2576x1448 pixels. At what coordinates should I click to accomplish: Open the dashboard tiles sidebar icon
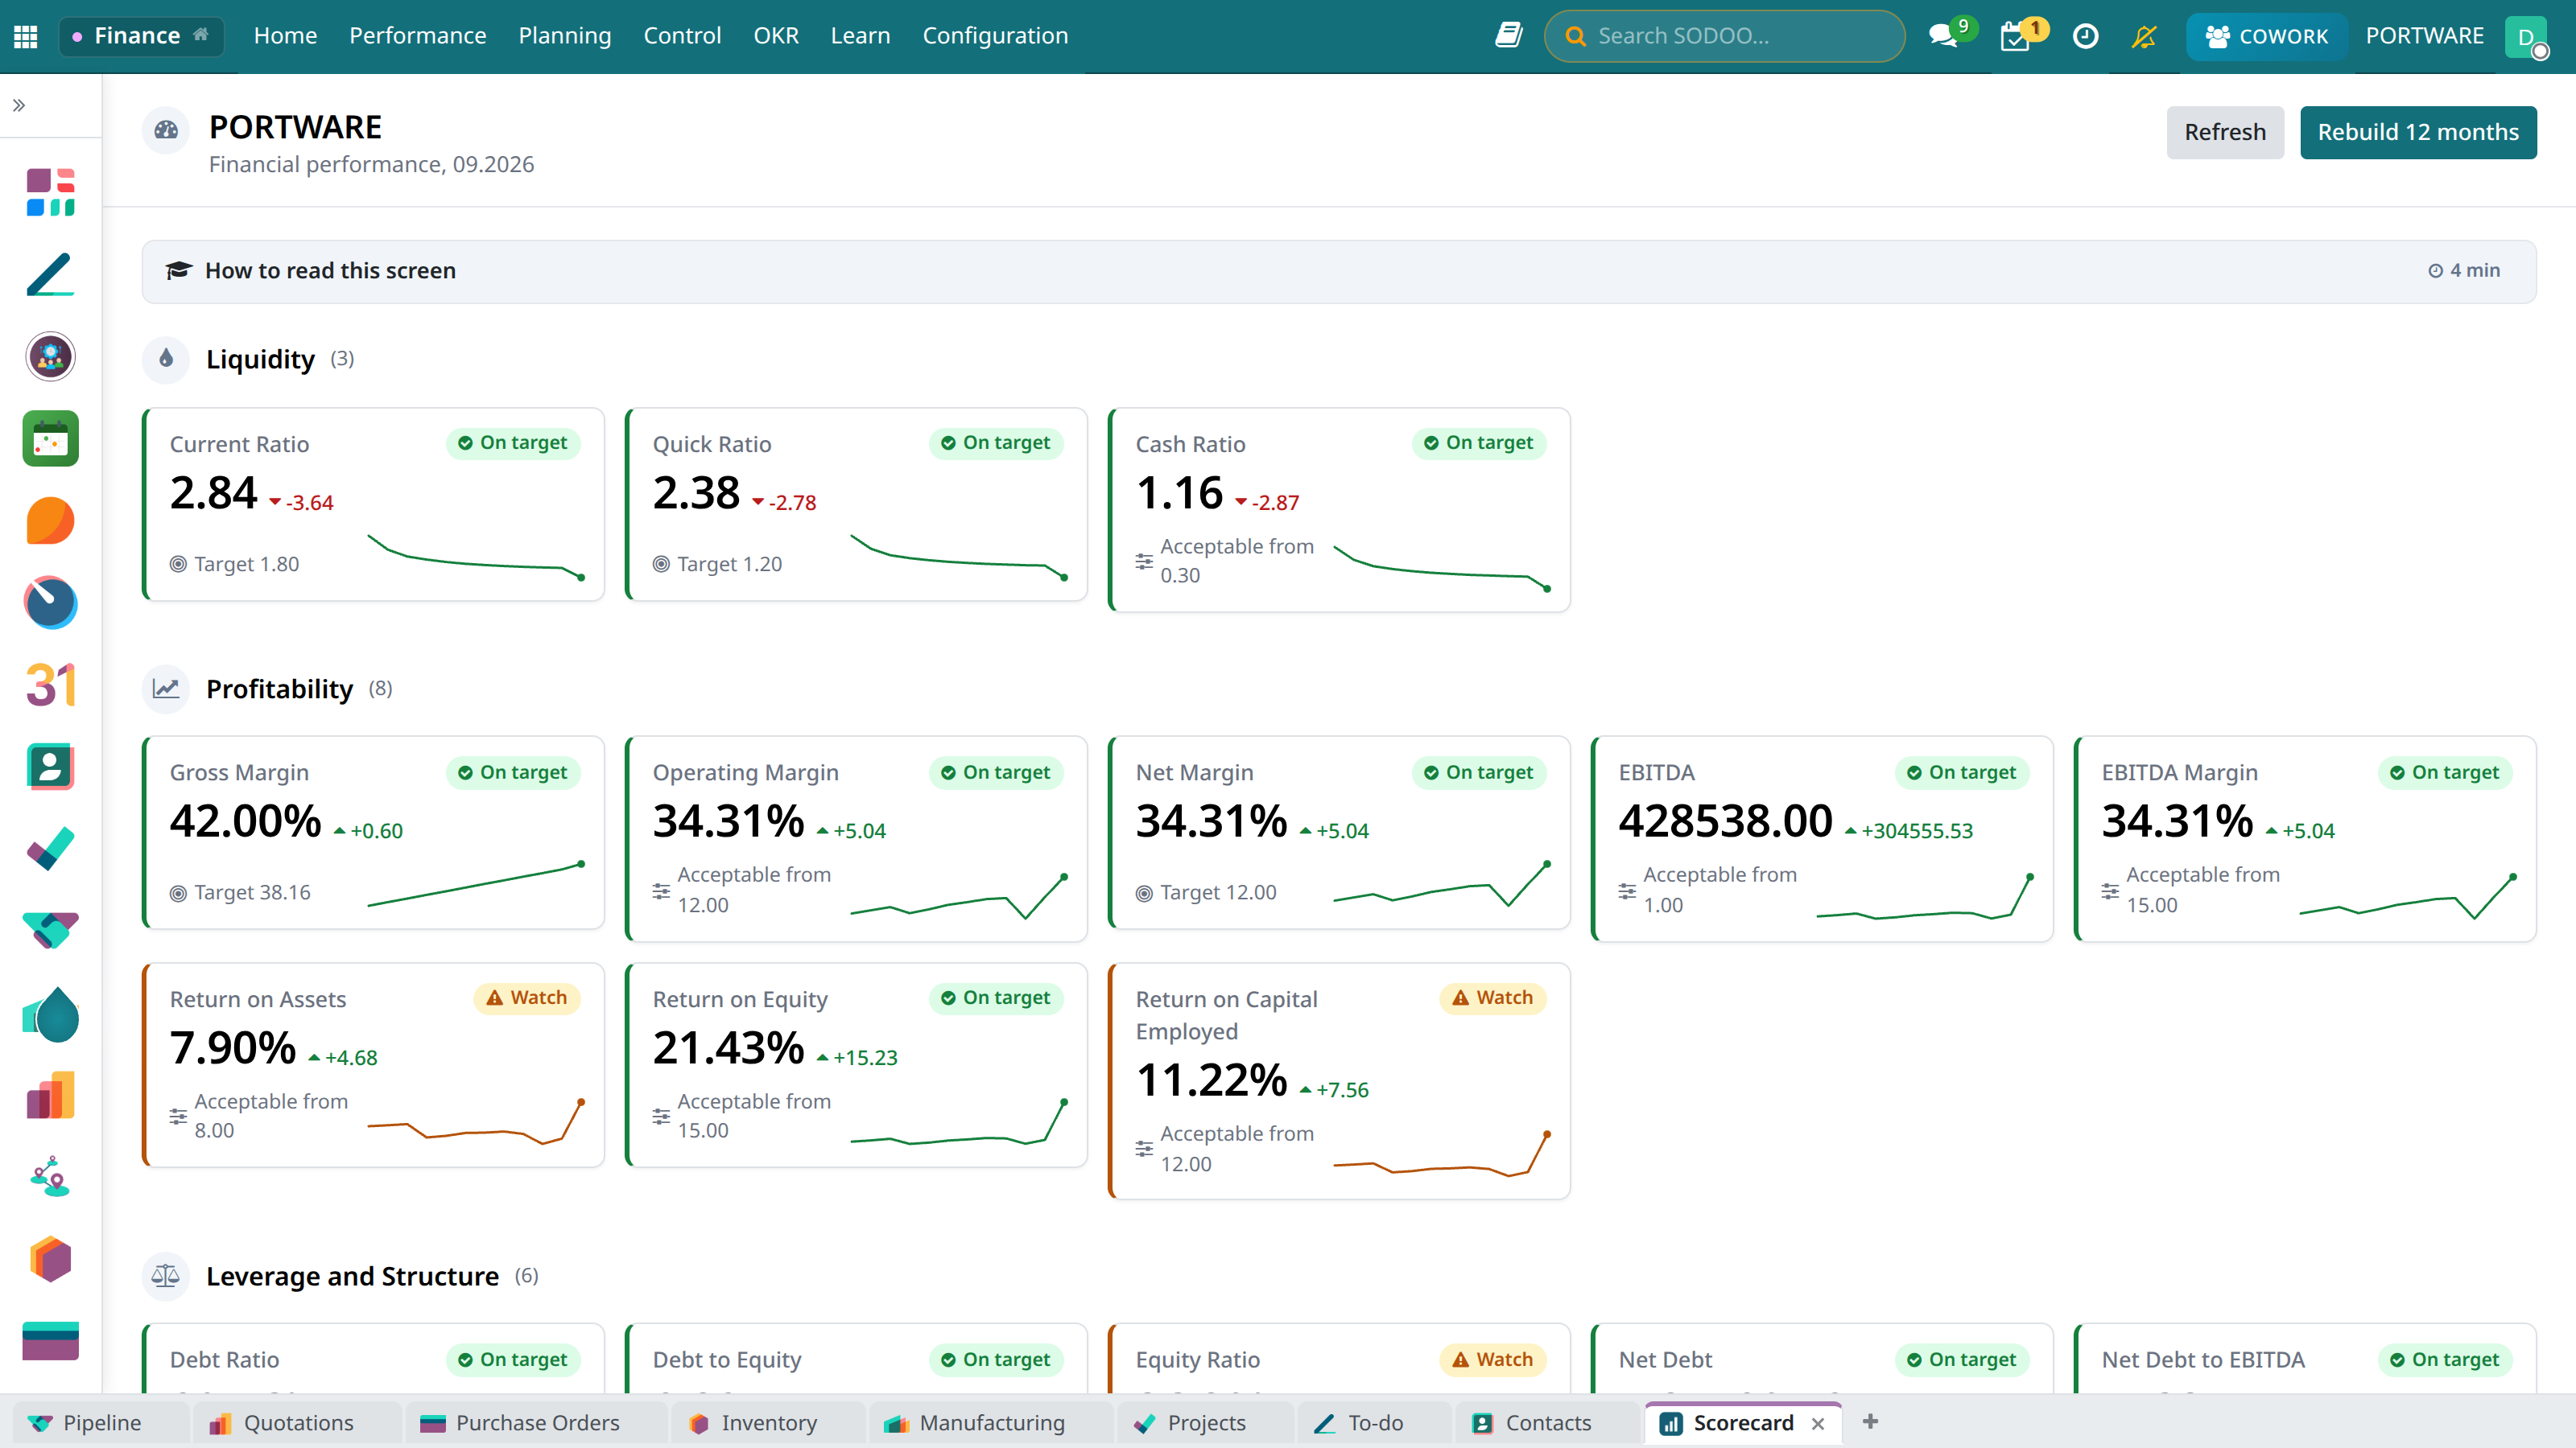pos(50,192)
